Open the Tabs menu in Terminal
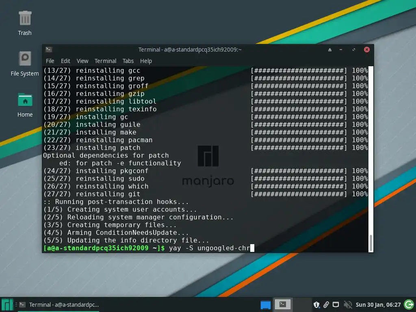The width and height of the screenshot is (416, 312). [128, 61]
